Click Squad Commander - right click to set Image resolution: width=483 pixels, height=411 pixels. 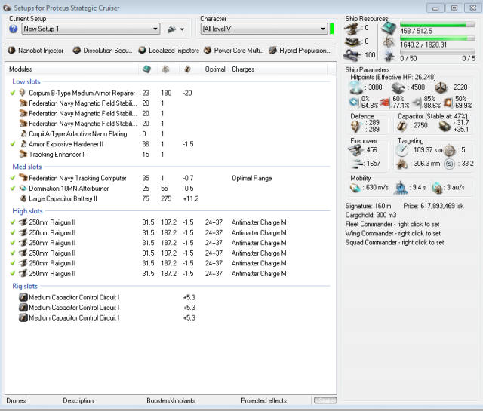[395, 243]
